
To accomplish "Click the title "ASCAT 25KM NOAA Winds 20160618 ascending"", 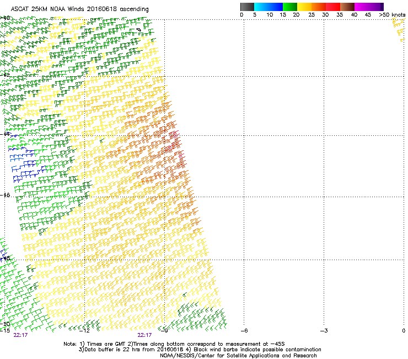I will pos(79,9).
